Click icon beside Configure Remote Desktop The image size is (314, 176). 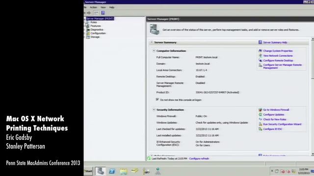(261, 60)
